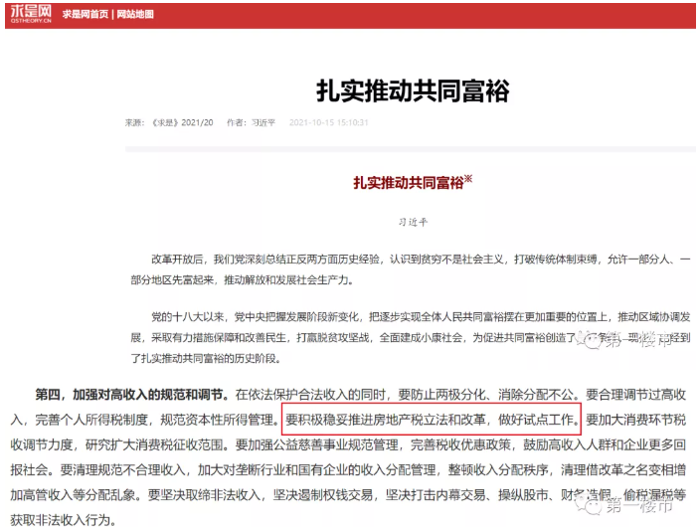Click the source text 《求是》2021/20
The image size is (700, 527).
point(182,122)
